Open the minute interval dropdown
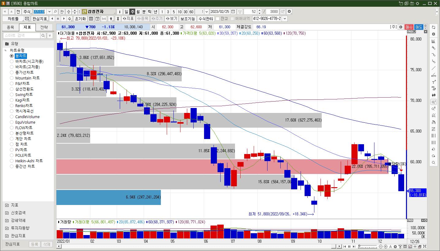440x251 pixels. pos(207,12)
